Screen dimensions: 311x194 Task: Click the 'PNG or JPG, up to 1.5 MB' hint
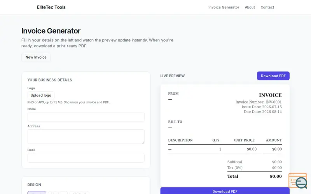(x=68, y=102)
